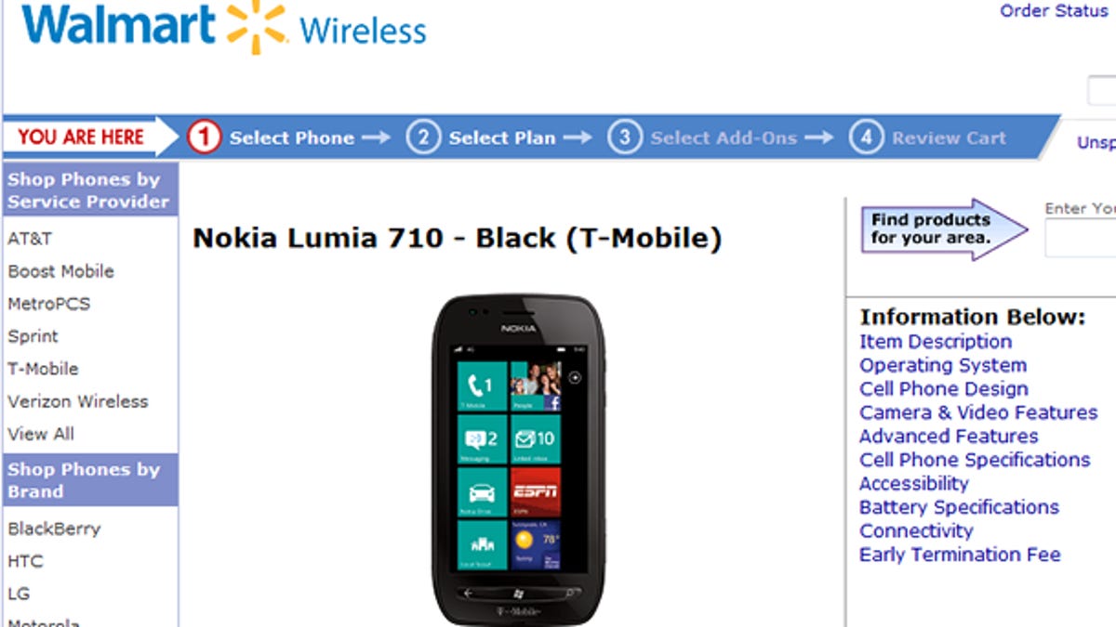
Task: Click the Find products arrow graphic
Action: [x=944, y=229]
